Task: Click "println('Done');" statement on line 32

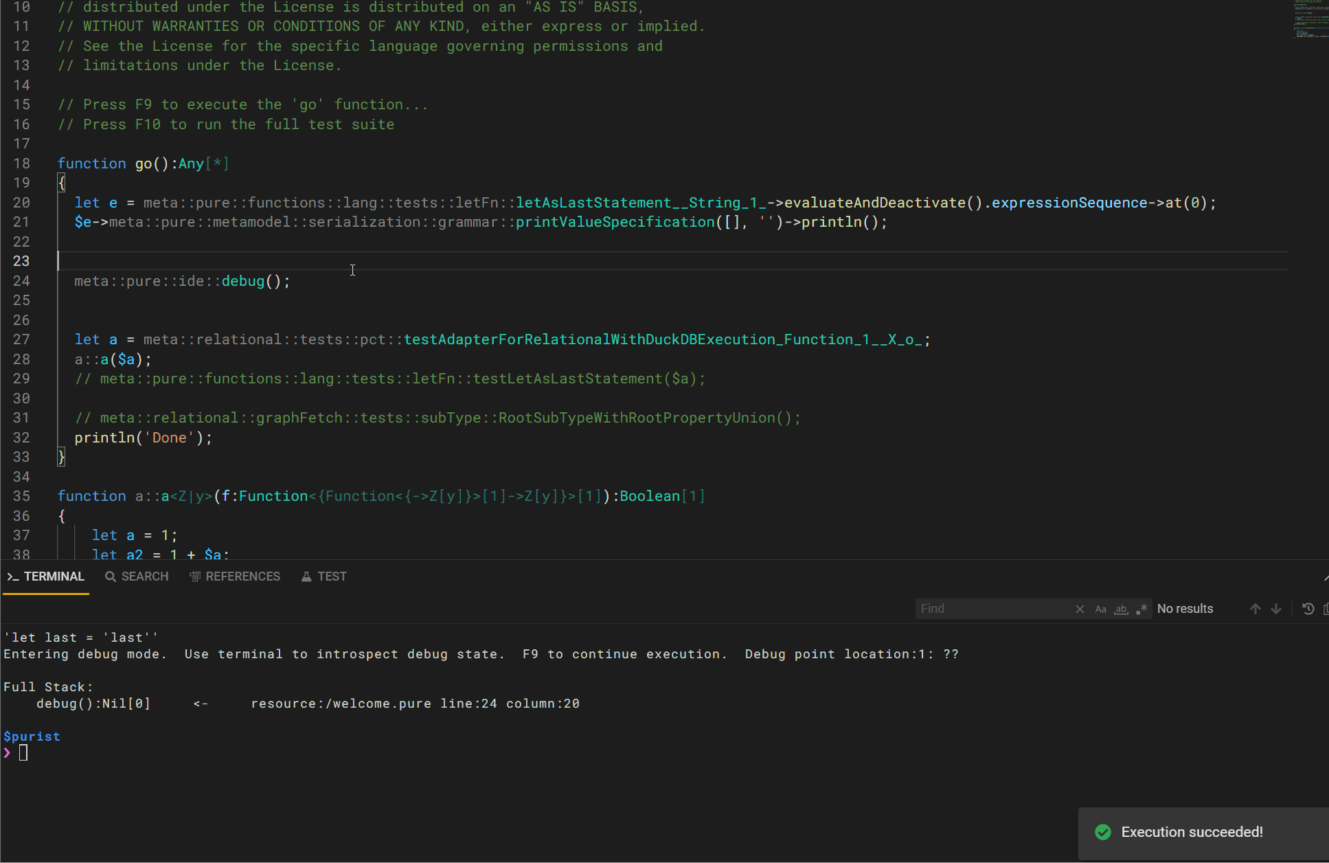Action: [x=144, y=438]
